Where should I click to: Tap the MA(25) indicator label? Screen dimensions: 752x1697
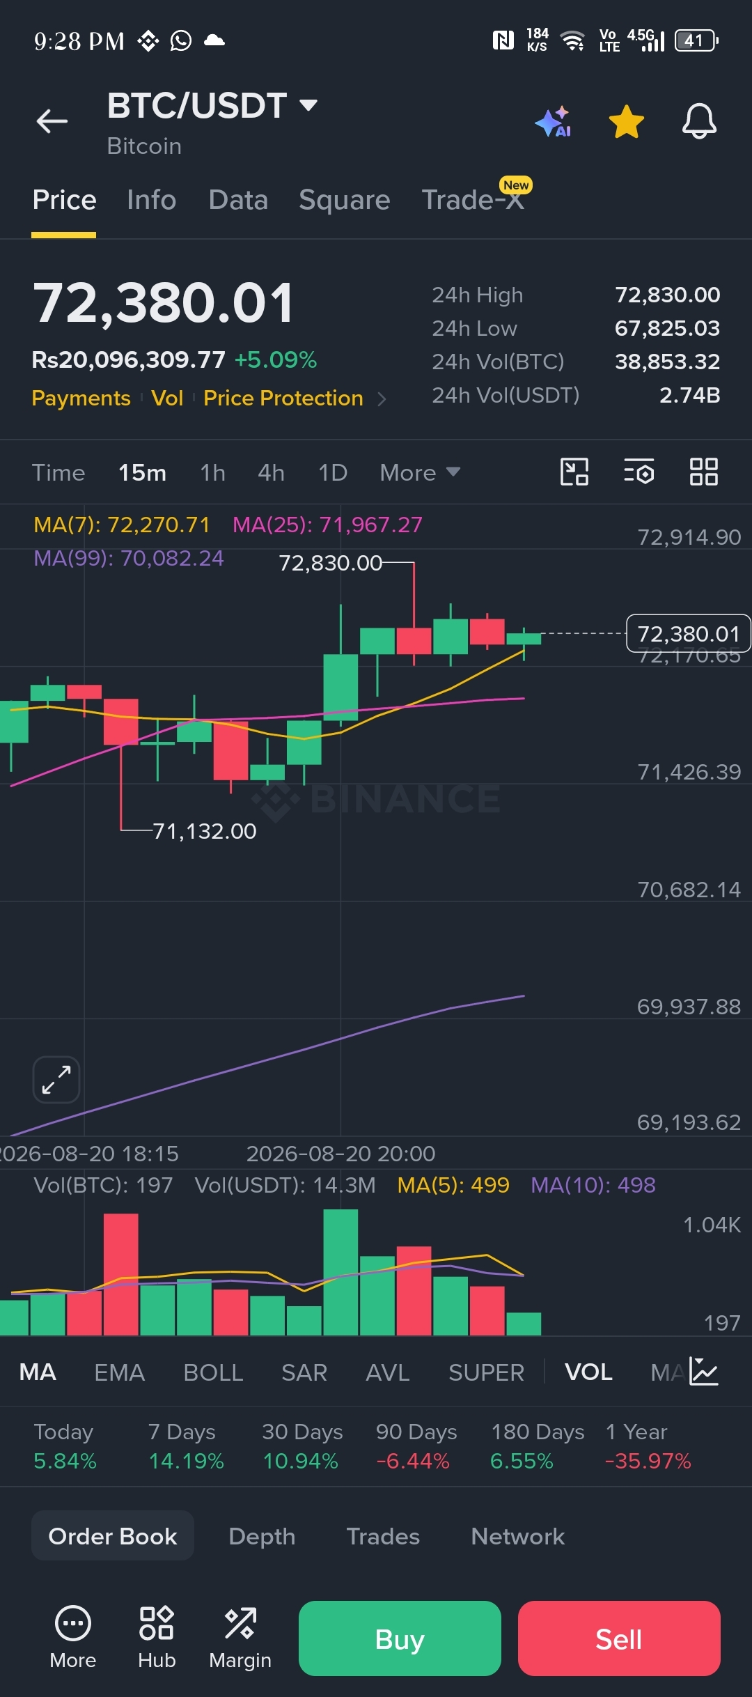pyautogui.click(x=327, y=525)
